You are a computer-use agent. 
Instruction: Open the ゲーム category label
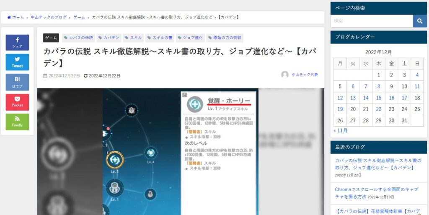tap(51, 38)
